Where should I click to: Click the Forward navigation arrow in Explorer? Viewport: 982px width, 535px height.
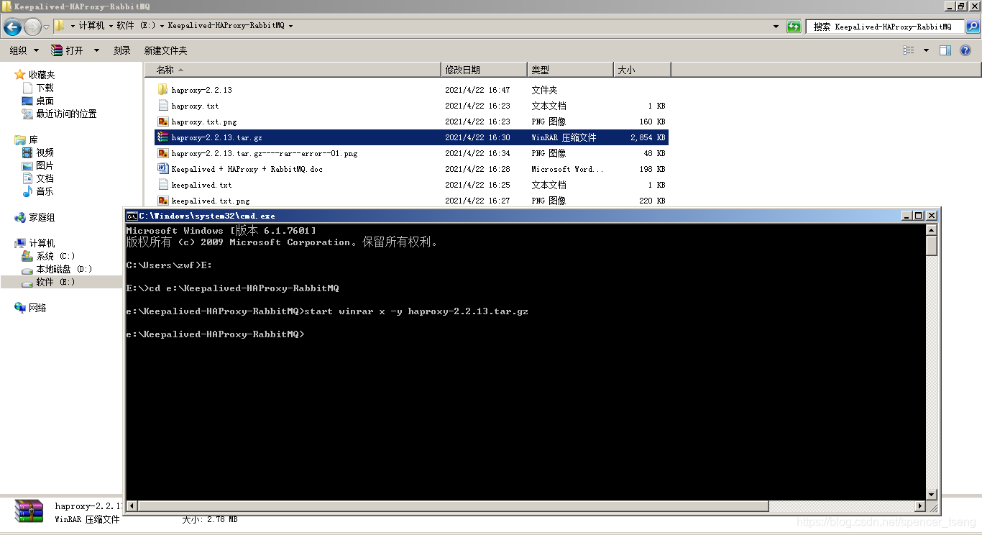coord(32,27)
